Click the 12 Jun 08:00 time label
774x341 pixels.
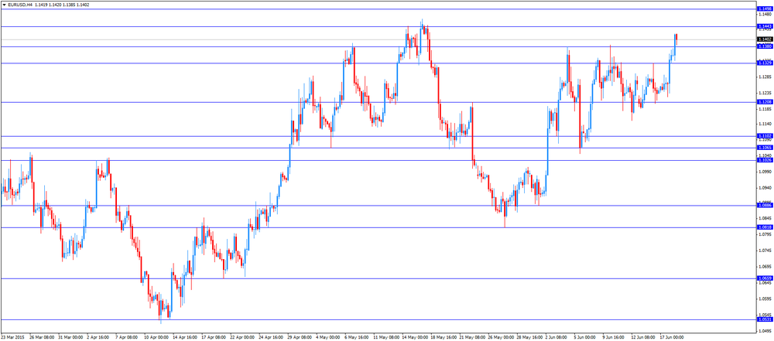coord(643,338)
